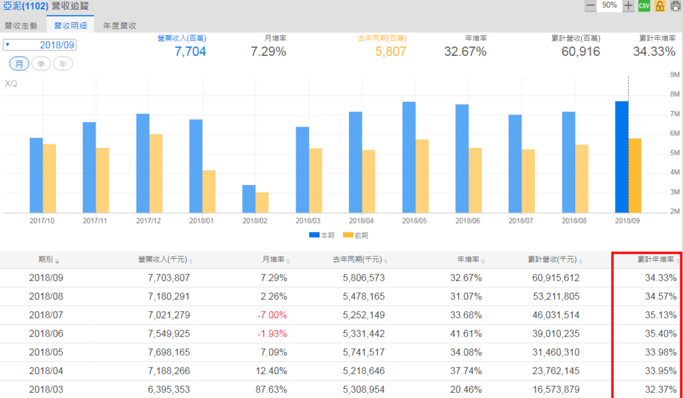Toggle the orange lock icon

pyautogui.click(x=660, y=5)
